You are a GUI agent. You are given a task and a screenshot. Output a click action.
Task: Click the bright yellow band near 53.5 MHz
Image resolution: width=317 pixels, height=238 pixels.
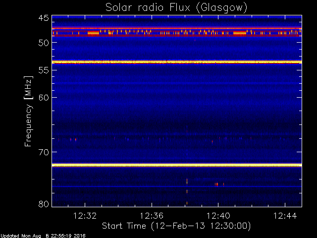click(x=177, y=62)
